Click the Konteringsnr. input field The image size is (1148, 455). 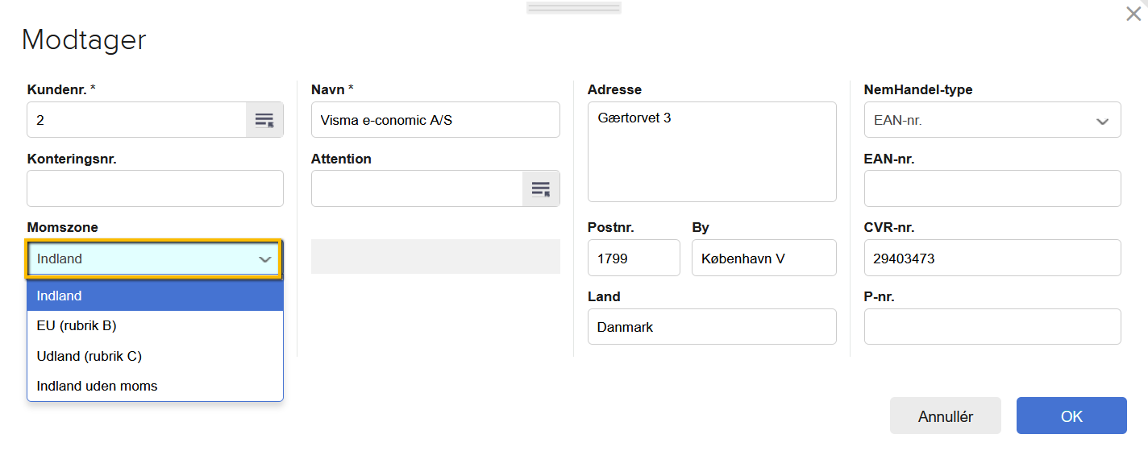pyautogui.click(x=155, y=188)
